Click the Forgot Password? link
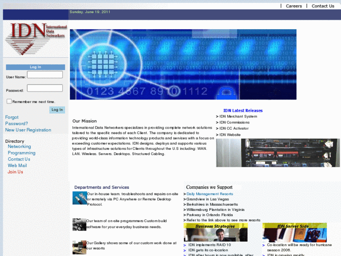The height and width of the screenshot is (256, 341). (16, 121)
